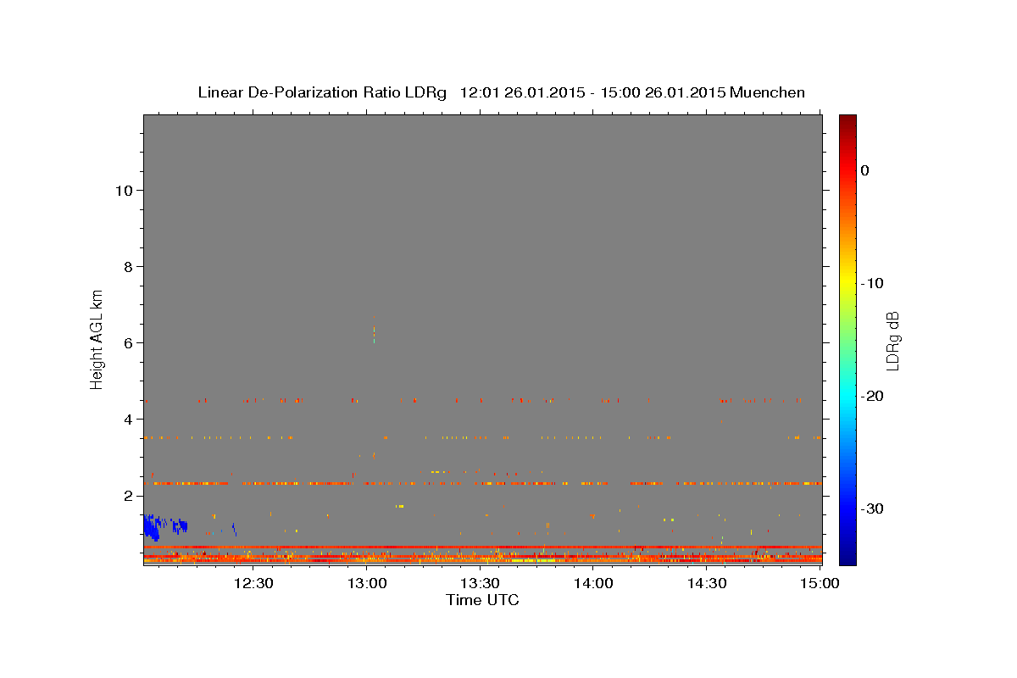Click the "Time UTC" x-axis label
This screenshot has height=678, width=1017.
[x=482, y=600]
